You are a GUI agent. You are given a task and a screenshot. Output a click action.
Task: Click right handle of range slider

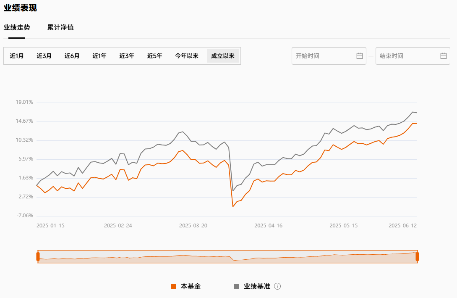click(x=417, y=256)
